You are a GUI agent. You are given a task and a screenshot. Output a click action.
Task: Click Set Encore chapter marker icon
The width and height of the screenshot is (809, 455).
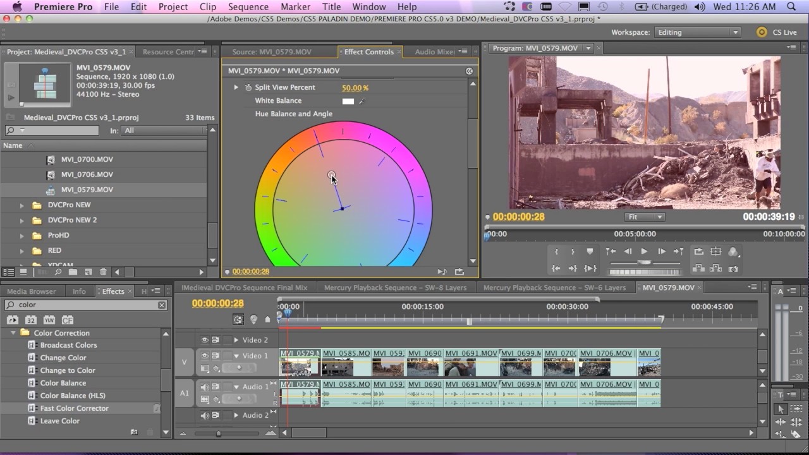point(253,320)
